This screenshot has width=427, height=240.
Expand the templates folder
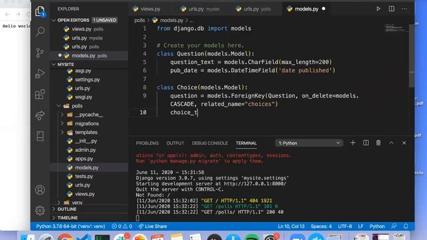pos(62,132)
